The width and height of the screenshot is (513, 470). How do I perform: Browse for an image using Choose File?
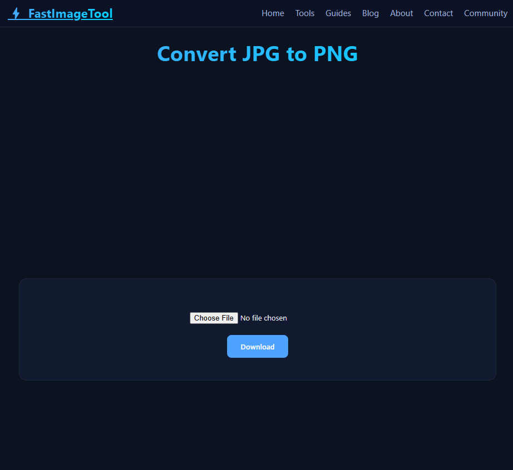[x=214, y=318]
